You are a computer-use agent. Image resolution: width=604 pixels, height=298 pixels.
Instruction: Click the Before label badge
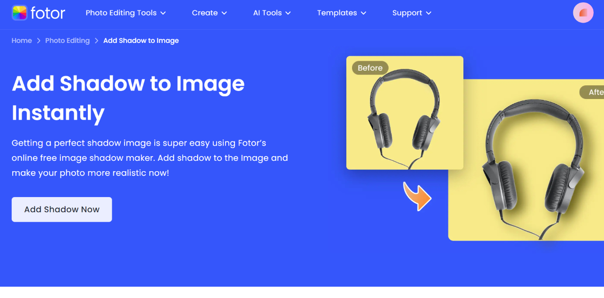(370, 68)
